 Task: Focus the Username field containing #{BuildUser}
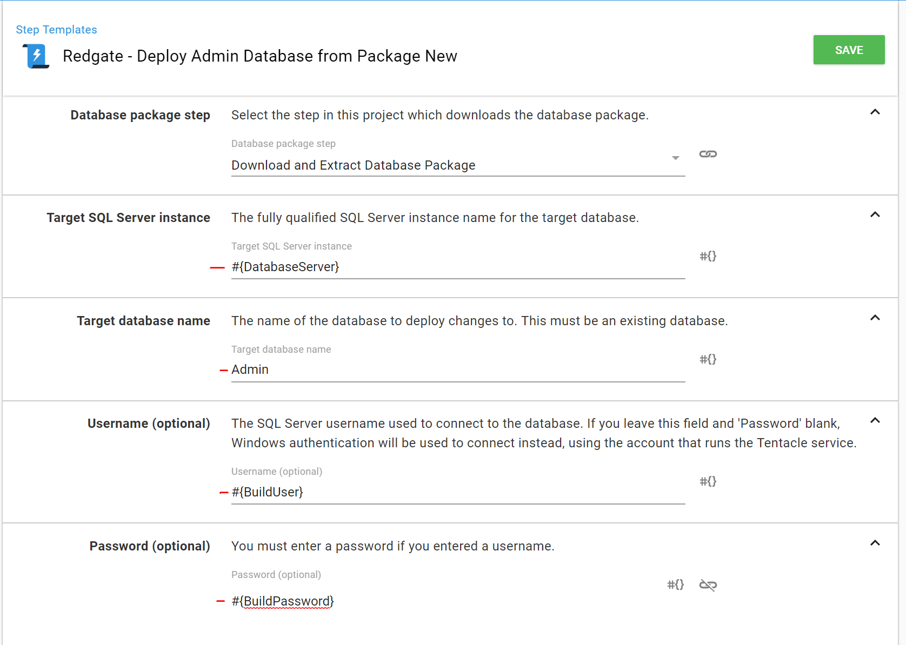(x=458, y=492)
